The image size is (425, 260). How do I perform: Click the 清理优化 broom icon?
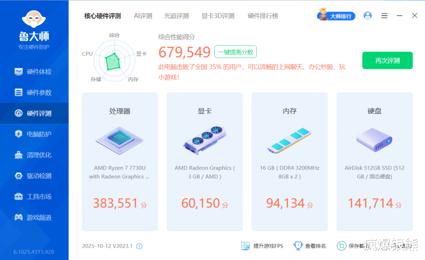point(19,155)
